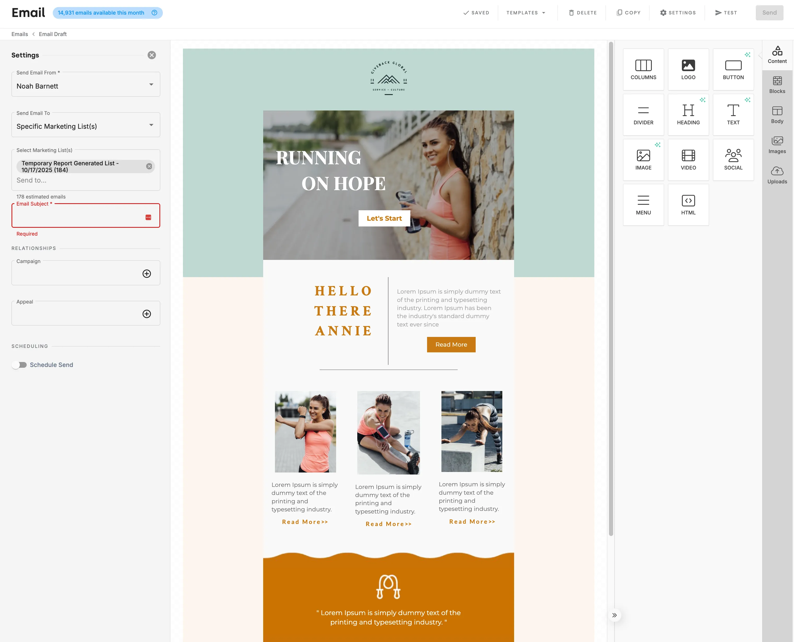Switch to the Uploads tab
Screen dimensions: 794x642
coord(777,175)
